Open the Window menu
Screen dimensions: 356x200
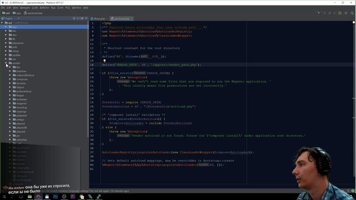coord(76,8)
